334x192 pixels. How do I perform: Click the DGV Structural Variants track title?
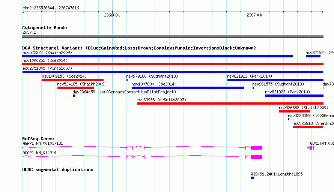[x=139, y=48]
